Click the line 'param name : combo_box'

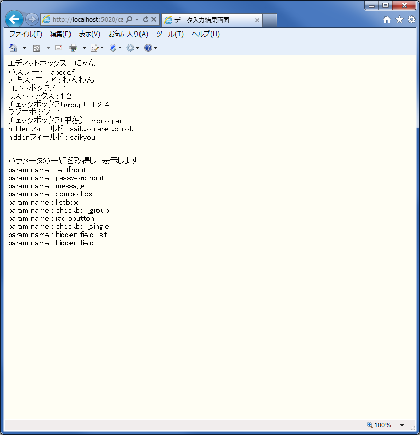click(x=50, y=194)
